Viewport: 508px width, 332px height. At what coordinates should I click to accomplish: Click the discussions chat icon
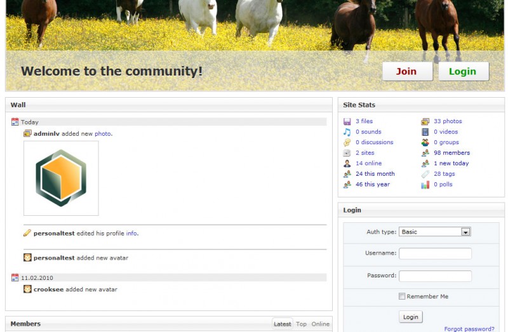point(347,143)
